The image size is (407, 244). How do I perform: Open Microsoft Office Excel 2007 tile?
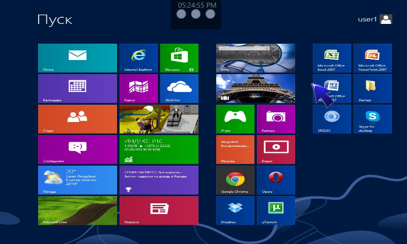click(332, 58)
